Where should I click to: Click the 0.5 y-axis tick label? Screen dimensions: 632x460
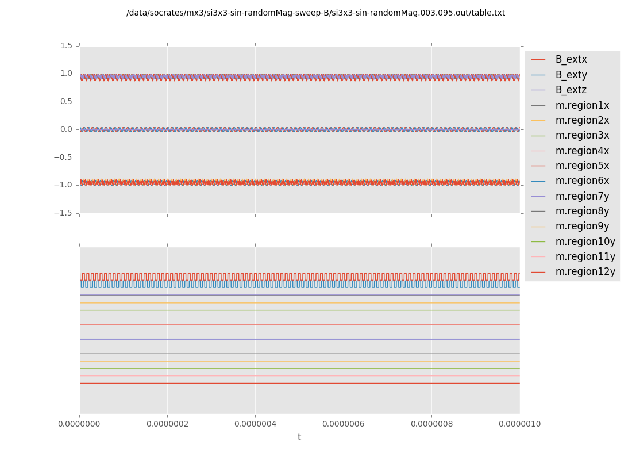point(67,102)
